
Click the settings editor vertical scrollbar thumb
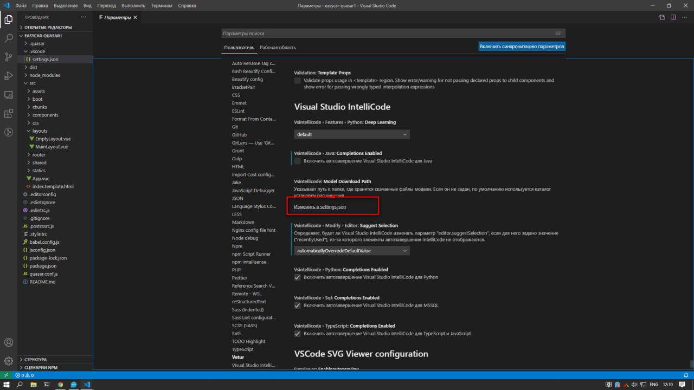pos(691,363)
